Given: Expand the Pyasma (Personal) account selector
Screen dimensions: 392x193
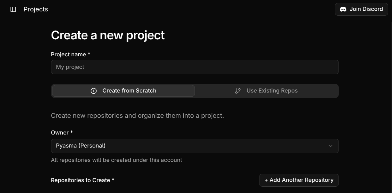Looking at the screenshot, I should coord(195,146).
